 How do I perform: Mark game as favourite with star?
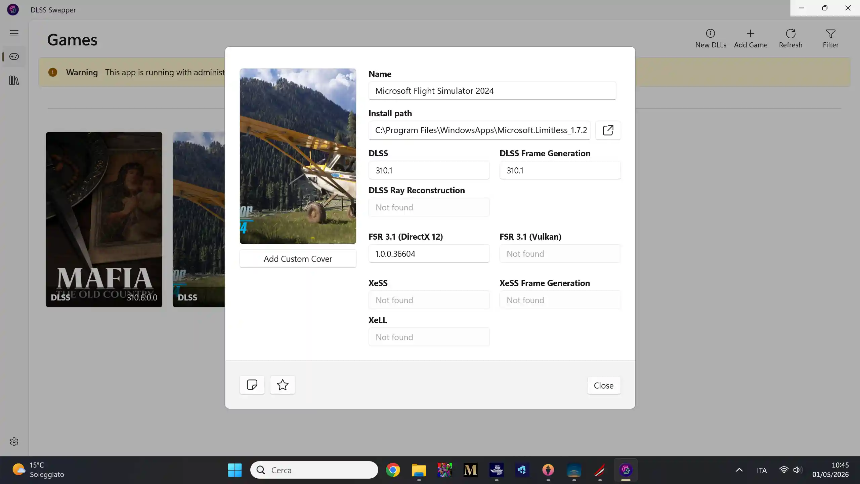click(x=283, y=385)
